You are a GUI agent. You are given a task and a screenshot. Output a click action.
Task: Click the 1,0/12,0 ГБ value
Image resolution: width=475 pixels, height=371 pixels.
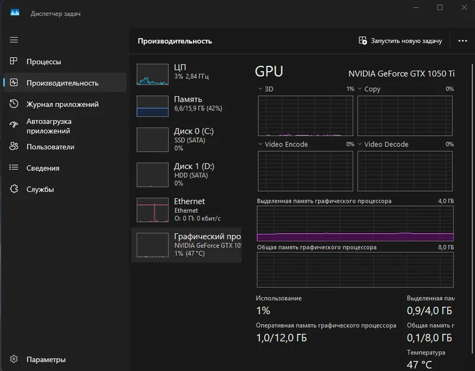coord(281,338)
